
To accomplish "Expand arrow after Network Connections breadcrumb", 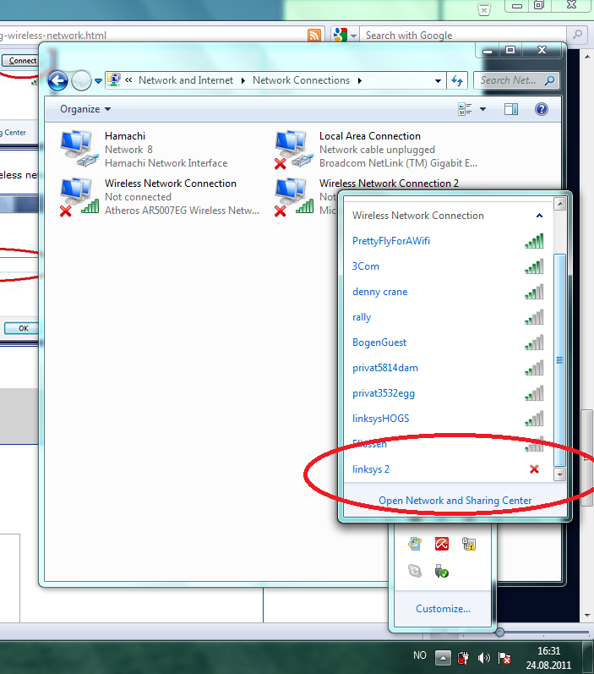I will coord(359,81).
